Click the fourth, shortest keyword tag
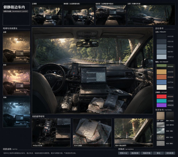This screenshot has width=178, height=157. pos(158,153)
